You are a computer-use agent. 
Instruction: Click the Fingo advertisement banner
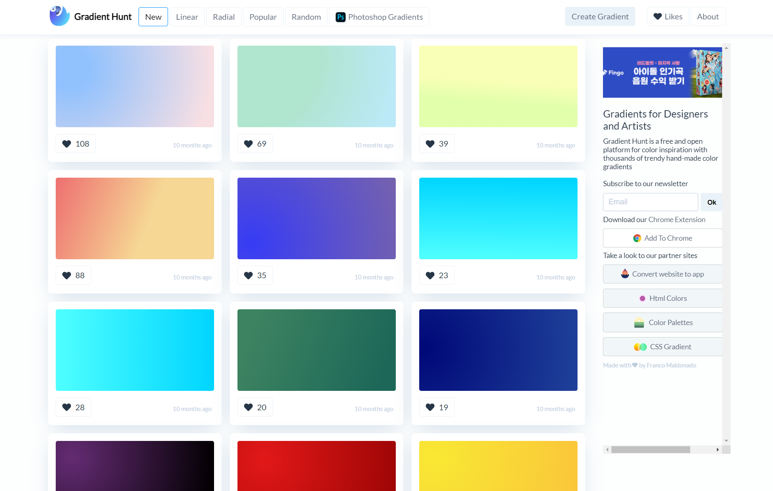click(662, 72)
